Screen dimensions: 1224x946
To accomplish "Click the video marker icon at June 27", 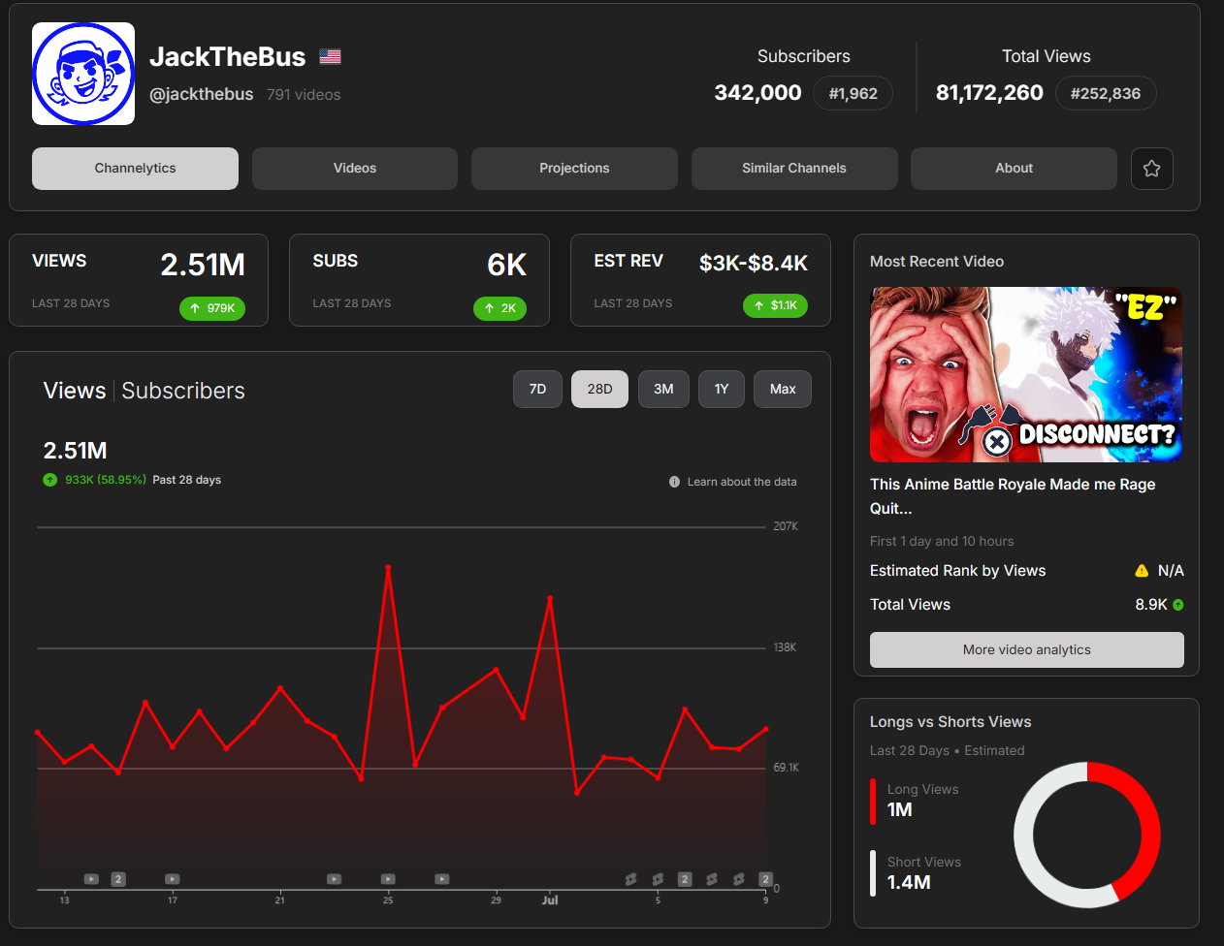I will 442,879.
